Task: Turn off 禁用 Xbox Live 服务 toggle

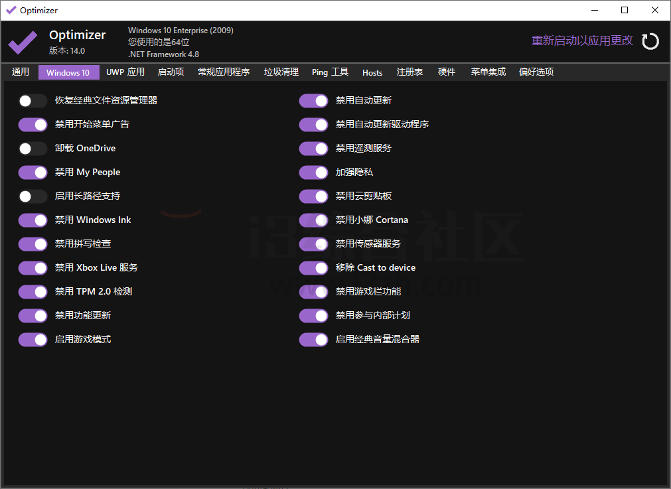Action: [33, 268]
